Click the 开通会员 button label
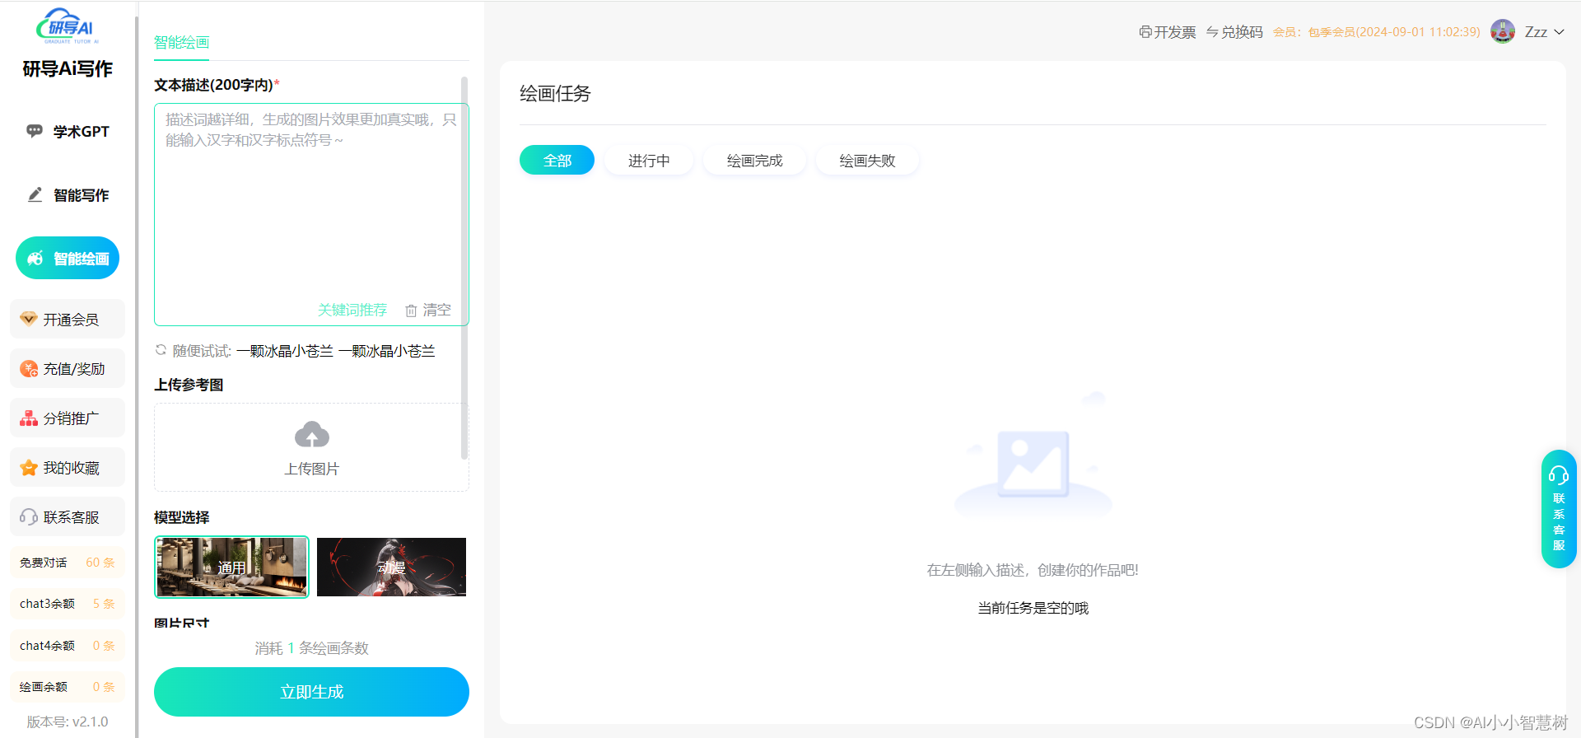This screenshot has height=738, width=1581. point(71,320)
